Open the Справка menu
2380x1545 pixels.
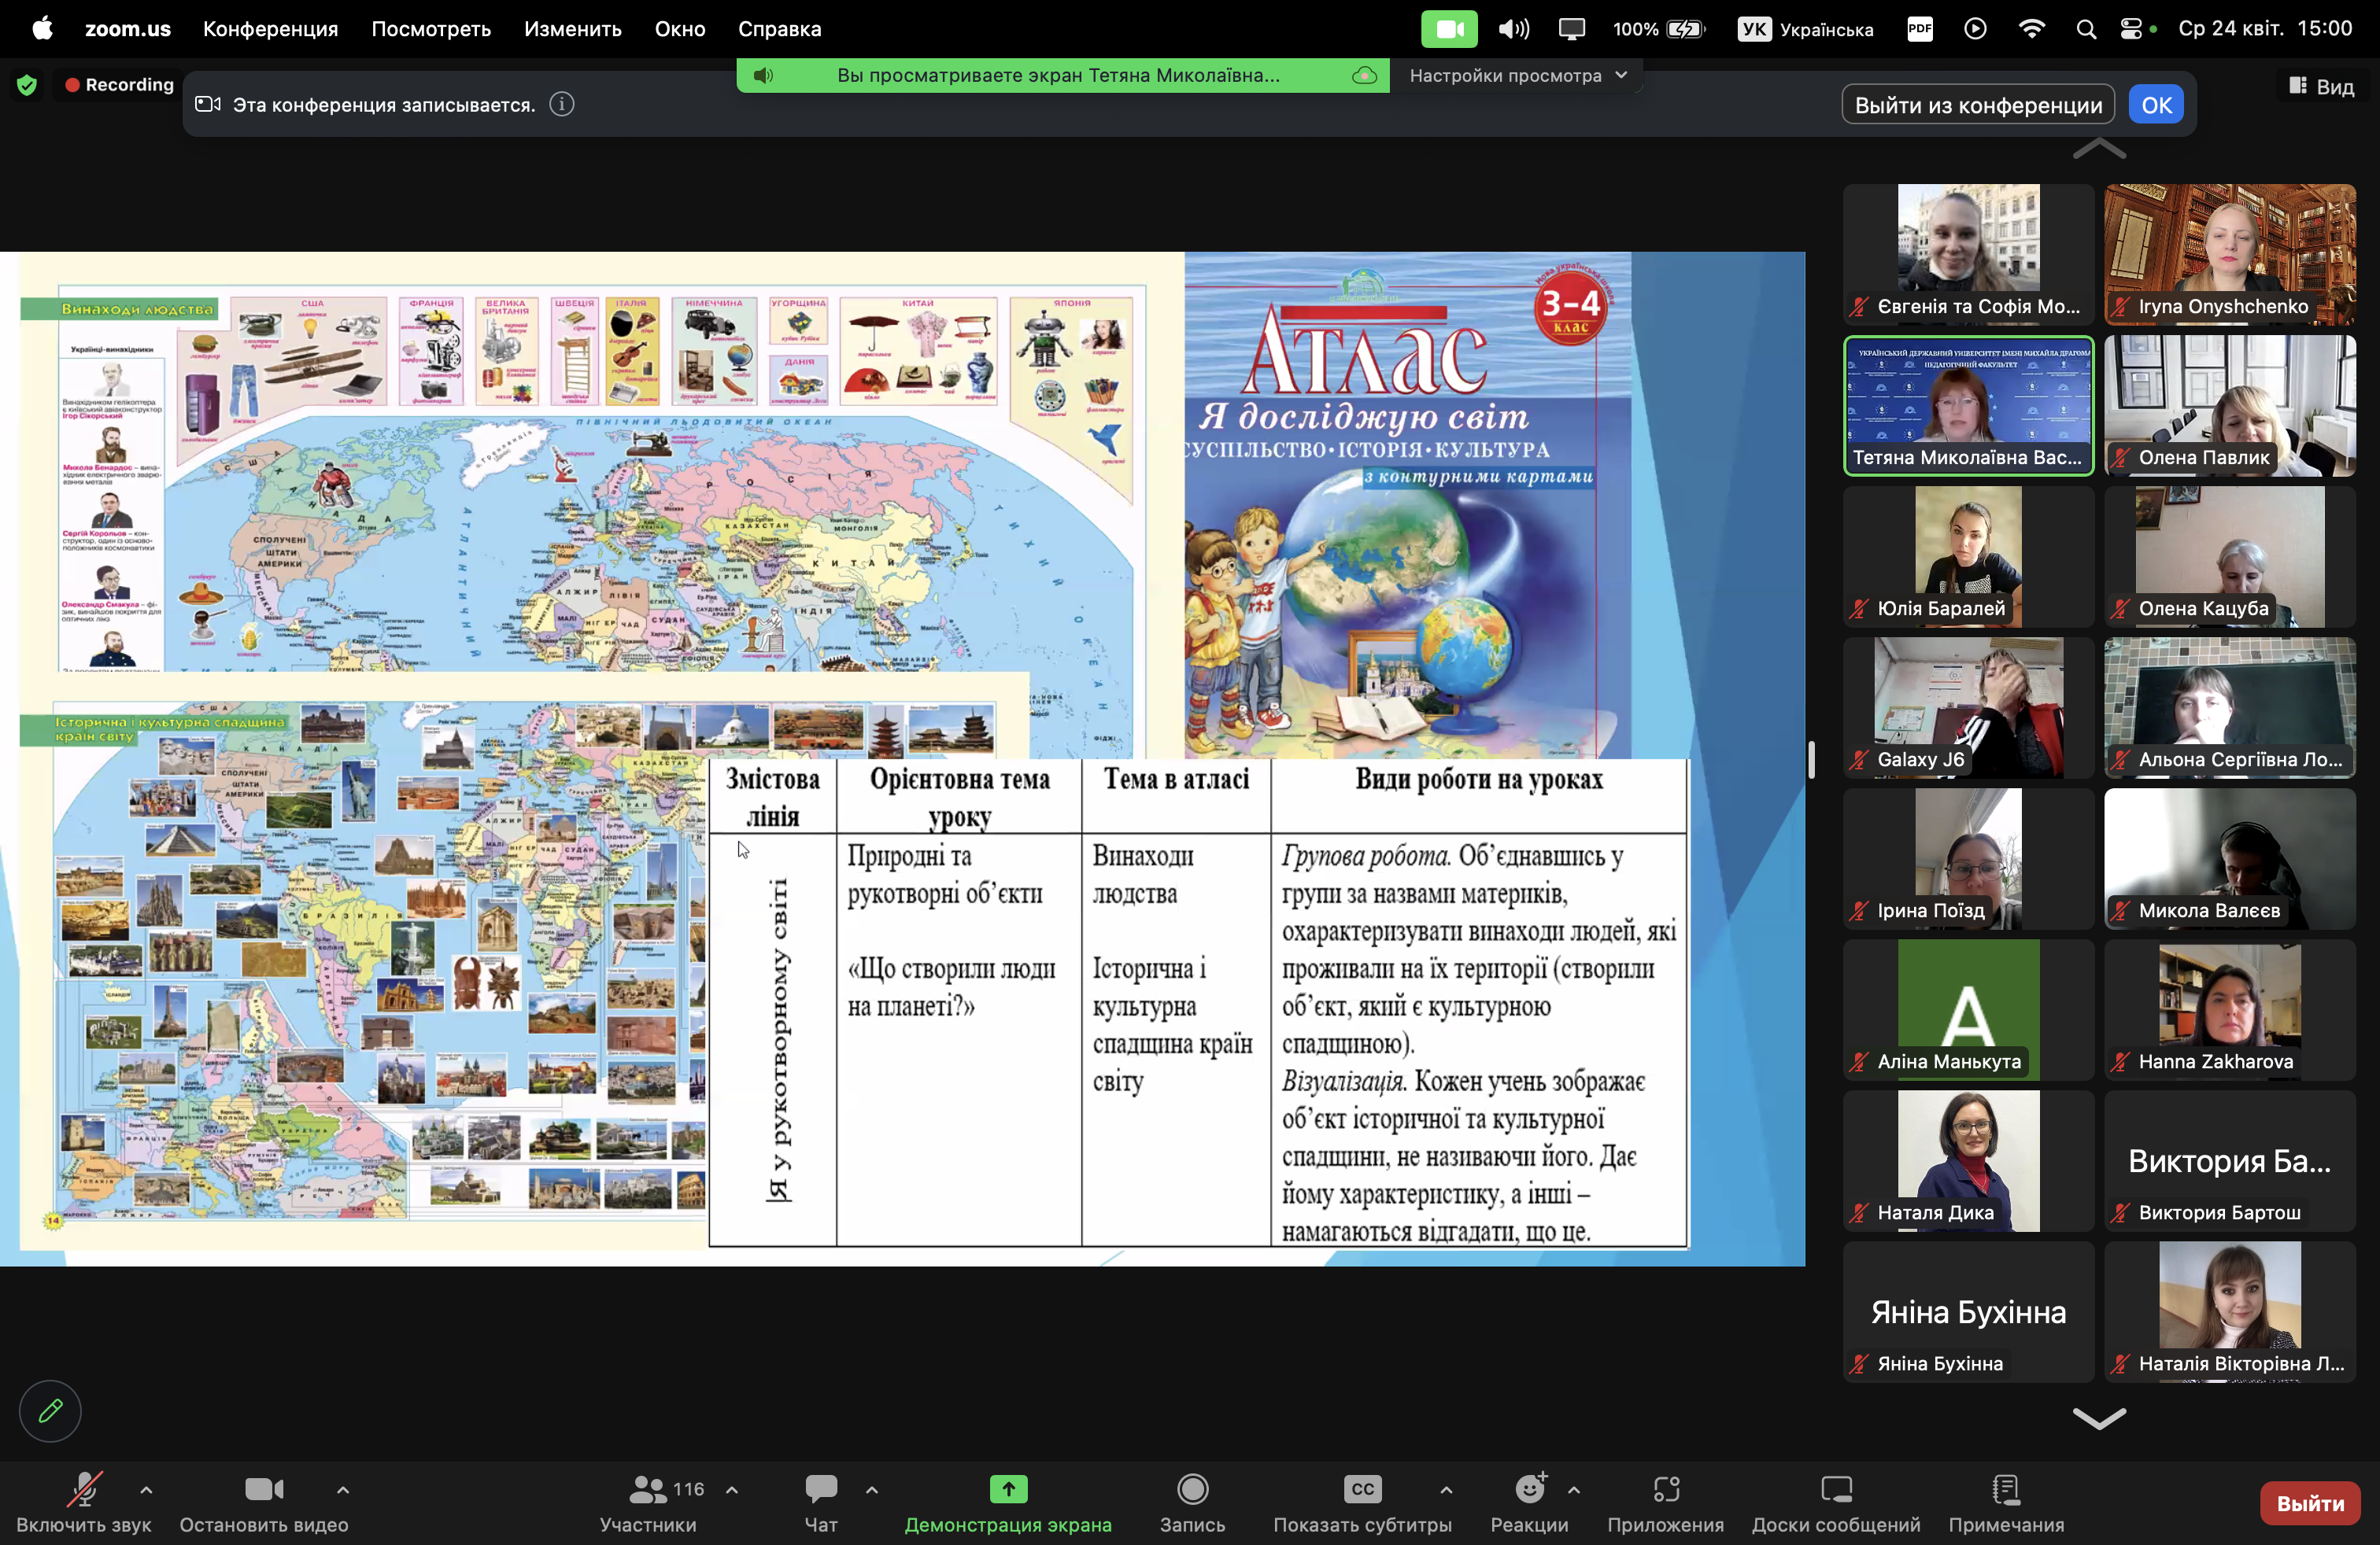point(779,28)
